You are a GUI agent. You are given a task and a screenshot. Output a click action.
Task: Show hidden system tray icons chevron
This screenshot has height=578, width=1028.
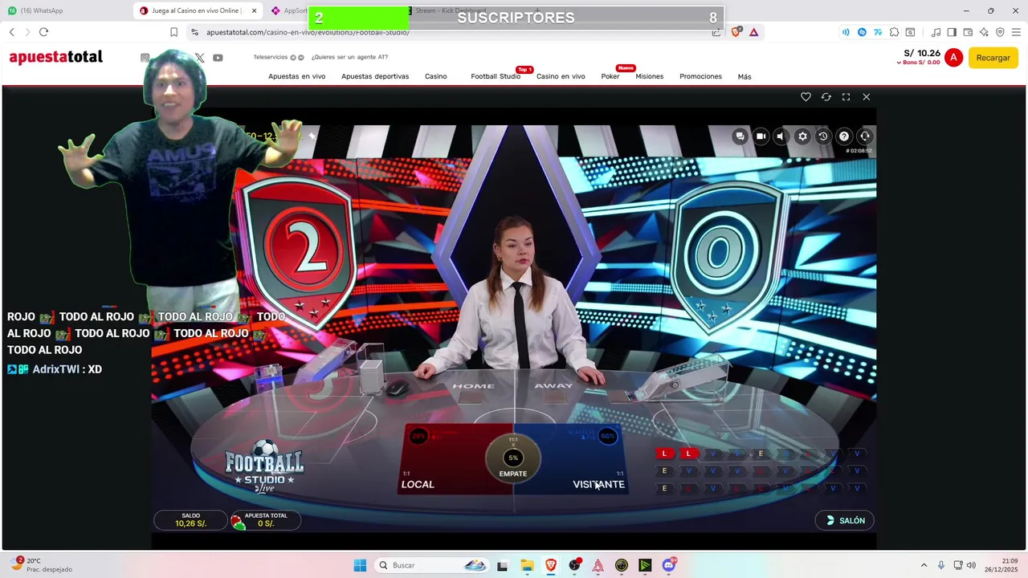click(924, 565)
